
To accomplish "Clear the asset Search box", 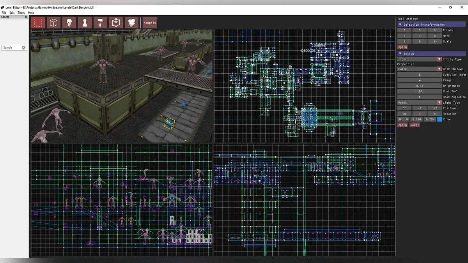I will click(23, 48).
